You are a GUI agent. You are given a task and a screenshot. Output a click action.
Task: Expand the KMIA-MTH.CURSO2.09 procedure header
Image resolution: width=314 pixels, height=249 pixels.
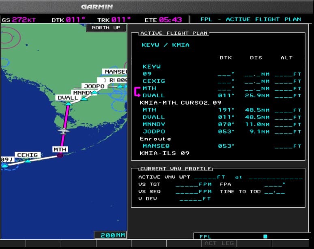[181, 103]
